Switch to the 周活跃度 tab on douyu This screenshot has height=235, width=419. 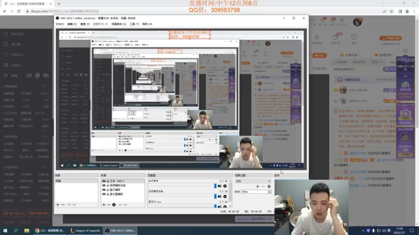(359, 62)
